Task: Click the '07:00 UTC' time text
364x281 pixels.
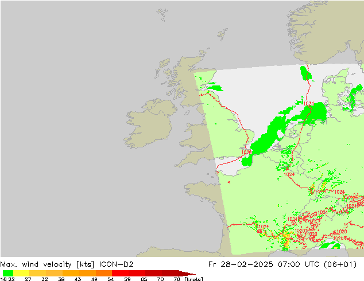Action: [300, 264]
